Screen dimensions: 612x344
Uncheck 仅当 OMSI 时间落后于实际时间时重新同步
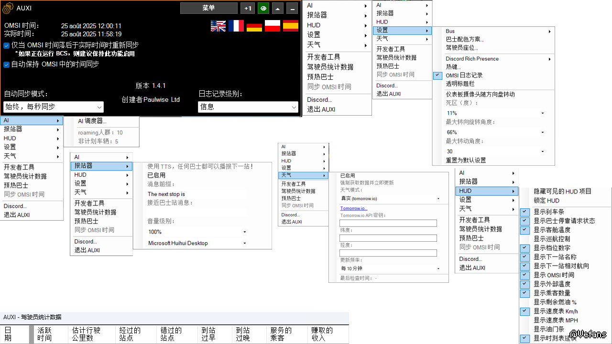pyautogui.click(x=7, y=45)
